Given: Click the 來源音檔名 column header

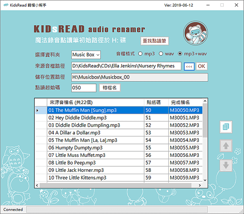Looking at the screenshot, I should click(x=95, y=102).
